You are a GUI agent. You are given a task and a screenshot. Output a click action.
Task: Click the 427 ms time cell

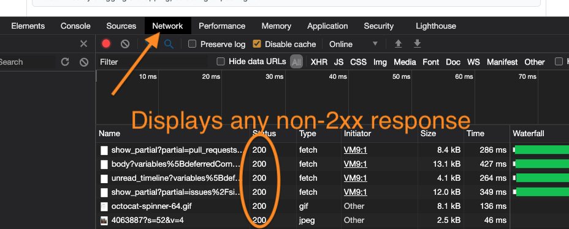point(493,164)
